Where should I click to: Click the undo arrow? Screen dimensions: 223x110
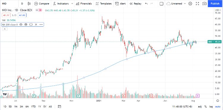coord(146,4)
